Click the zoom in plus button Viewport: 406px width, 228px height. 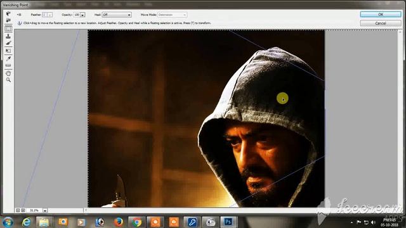23,210
